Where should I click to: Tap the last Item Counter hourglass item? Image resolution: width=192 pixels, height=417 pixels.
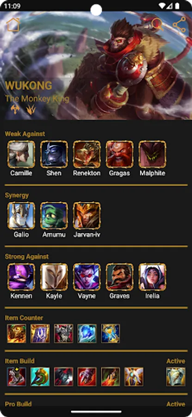coord(110,334)
